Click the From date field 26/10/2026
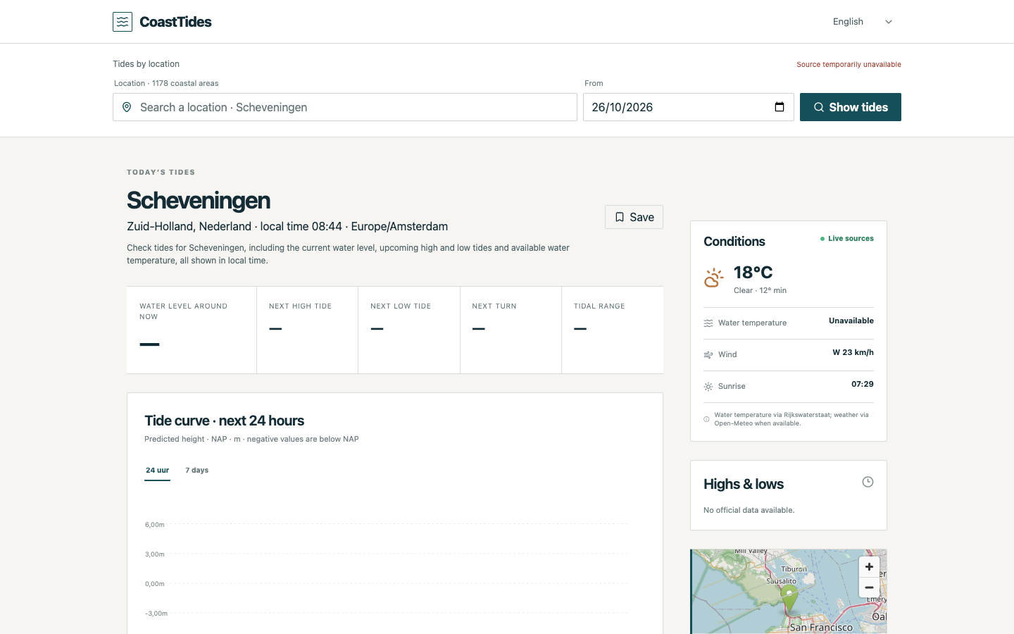 click(689, 107)
